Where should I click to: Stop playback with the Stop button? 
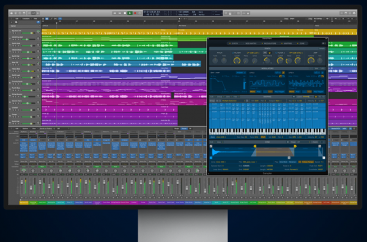[125, 13]
